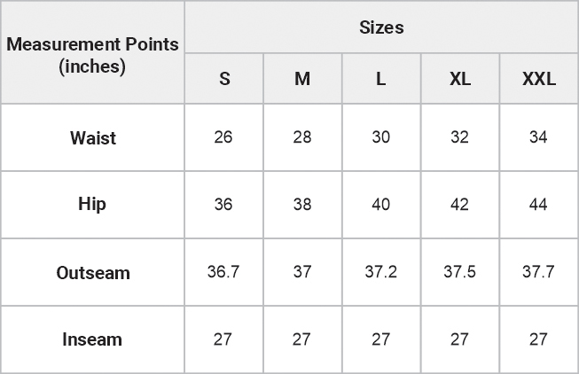
Task: Select the Measurement Points (inches) header
Action: (x=92, y=54)
